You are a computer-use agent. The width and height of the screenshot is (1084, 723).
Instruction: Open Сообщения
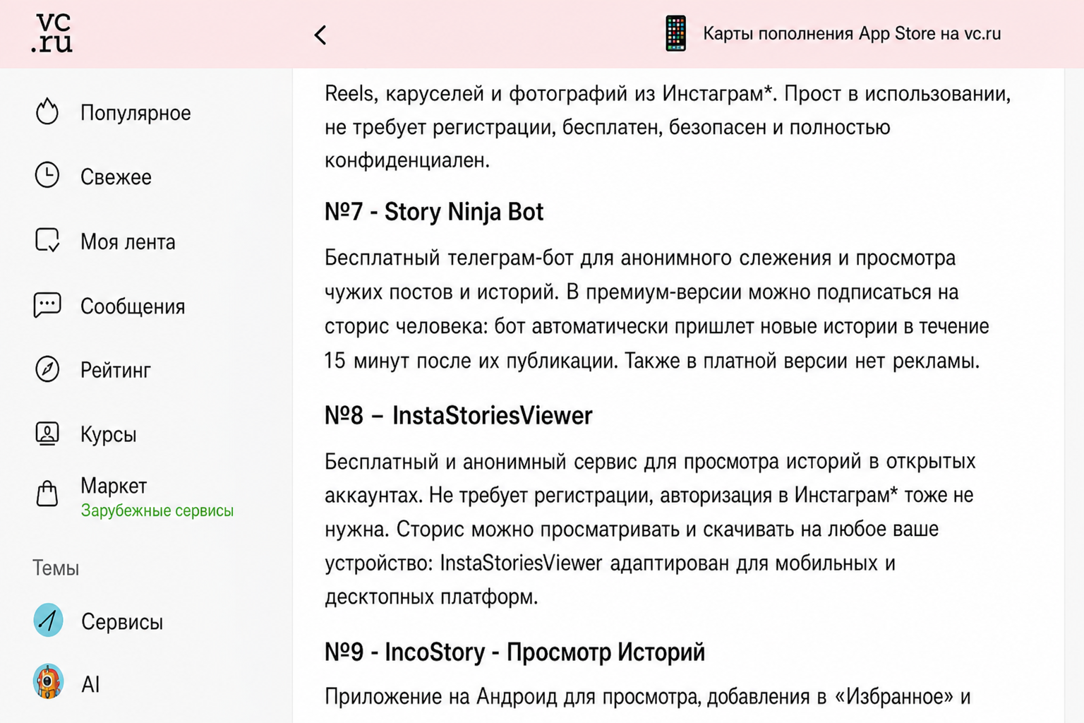pyautogui.click(x=133, y=306)
